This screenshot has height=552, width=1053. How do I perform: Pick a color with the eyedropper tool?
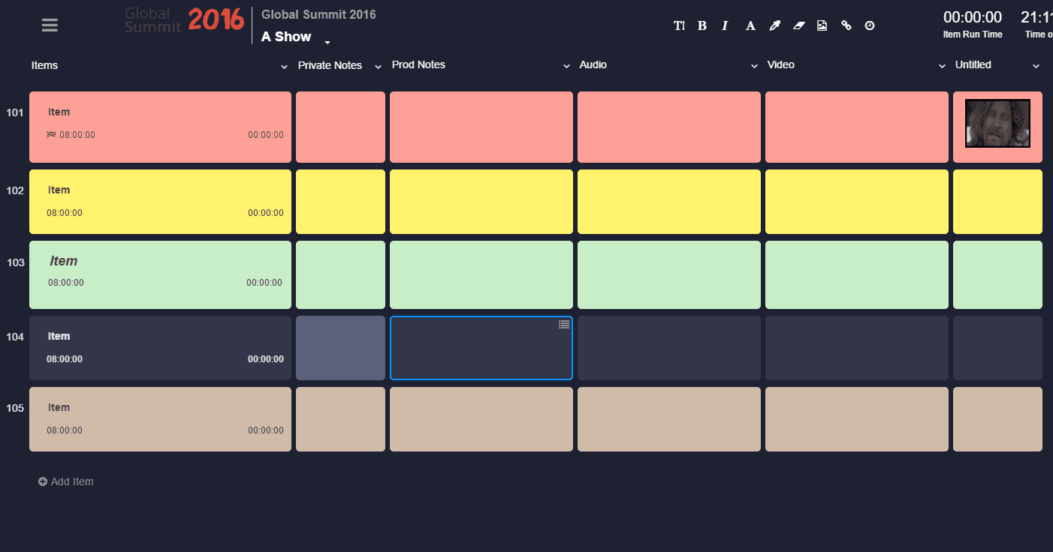pos(774,25)
